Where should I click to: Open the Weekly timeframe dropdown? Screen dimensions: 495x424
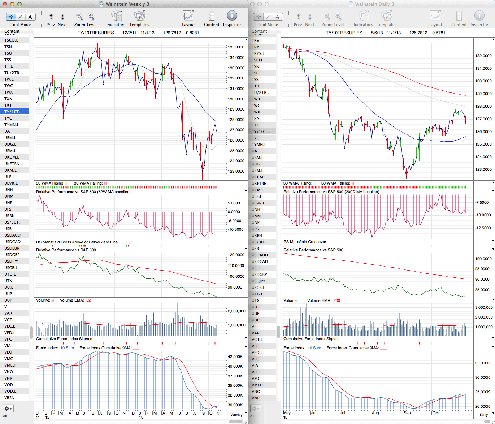[x=239, y=415]
